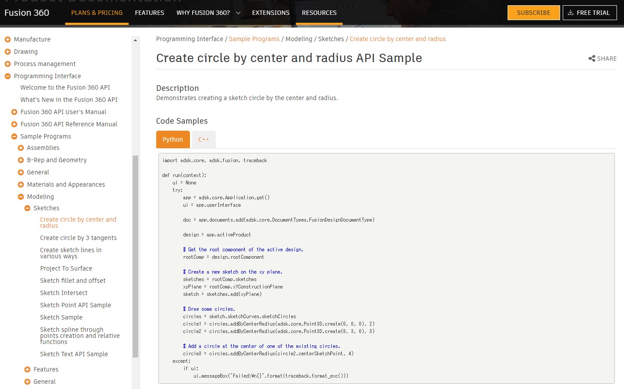This screenshot has height=389, width=624.
Task: Open Sketch fillet and offset sample
Action: [73, 281]
